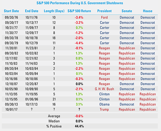The width and height of the screenshot is (161, 131).
Task: Click the House column header
Action: coord(148,11)
